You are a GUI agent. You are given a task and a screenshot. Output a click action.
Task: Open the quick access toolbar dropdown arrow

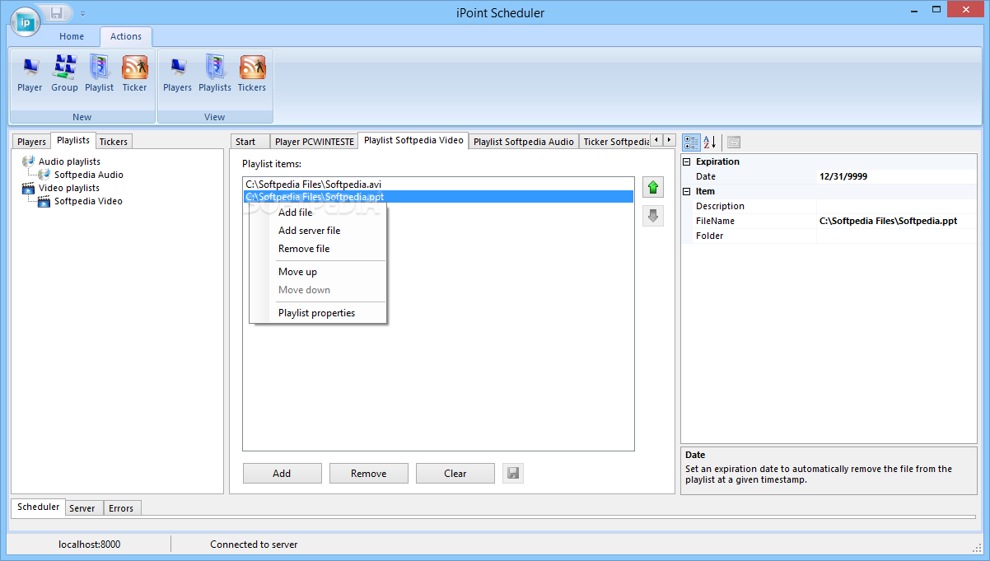coord(82,13)
